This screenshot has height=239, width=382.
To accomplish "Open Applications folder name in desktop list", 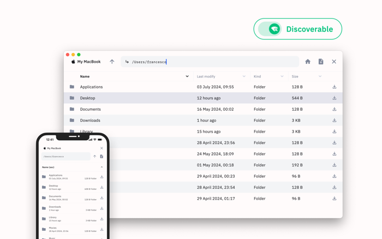I will pyautogui.click(x=91, y=87).
